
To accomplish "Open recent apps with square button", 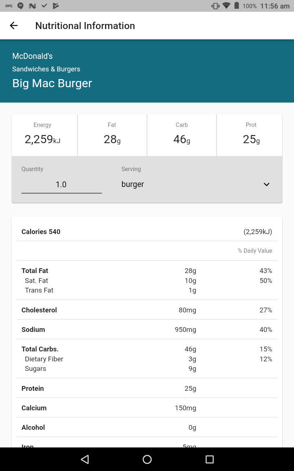I will pyautogui.click(x=209, y=459).
